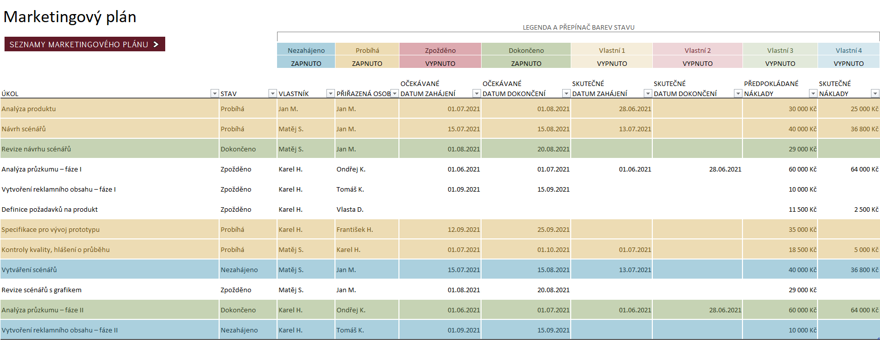Open the STAV column filter dropdown
This screenshot has width=880, height=340.
point(273,94)
